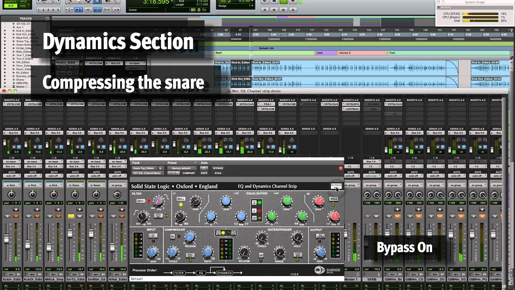The image size is (515, 290).
Task: Click the S/C LISTEN button
Action: pos(320,236)
